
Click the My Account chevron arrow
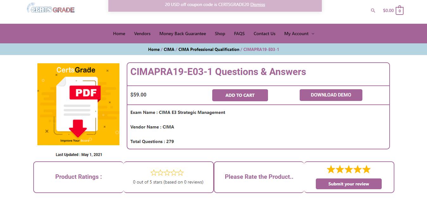coord(313,34)
